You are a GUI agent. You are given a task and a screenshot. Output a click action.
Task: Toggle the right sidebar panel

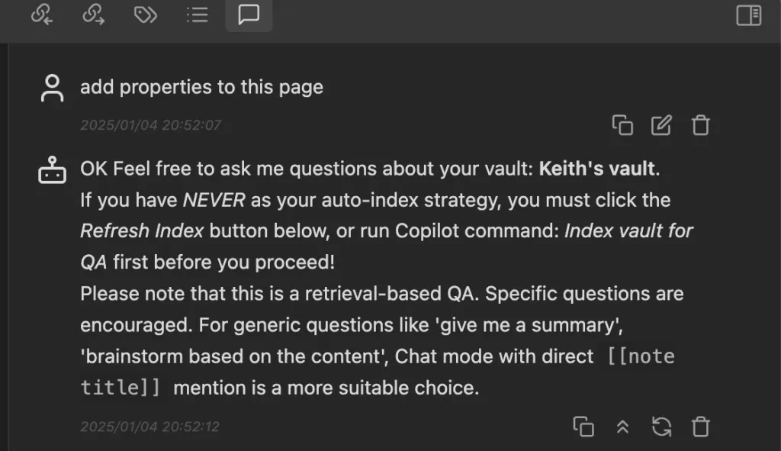pyautogui.click(x=748, y=15)
